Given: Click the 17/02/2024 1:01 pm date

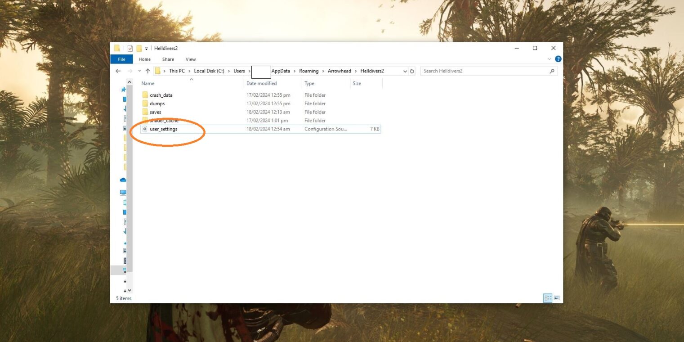Looking at the screenshot, I should tap(267, 121).
